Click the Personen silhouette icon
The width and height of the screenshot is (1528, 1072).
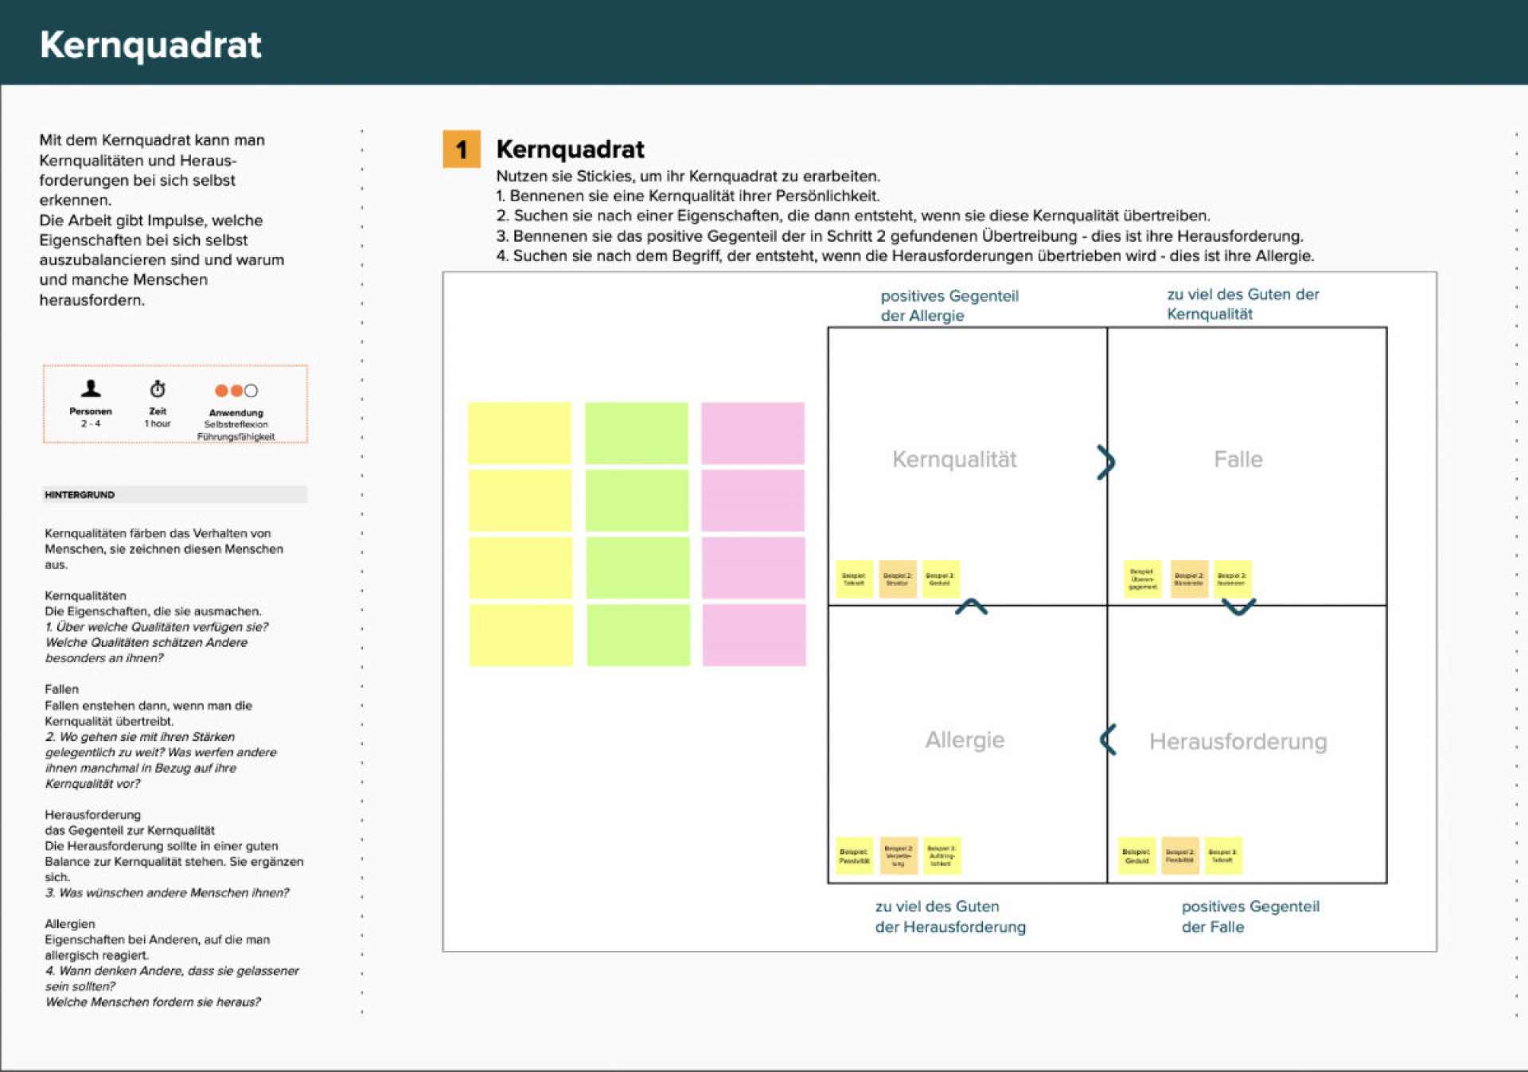91,388
